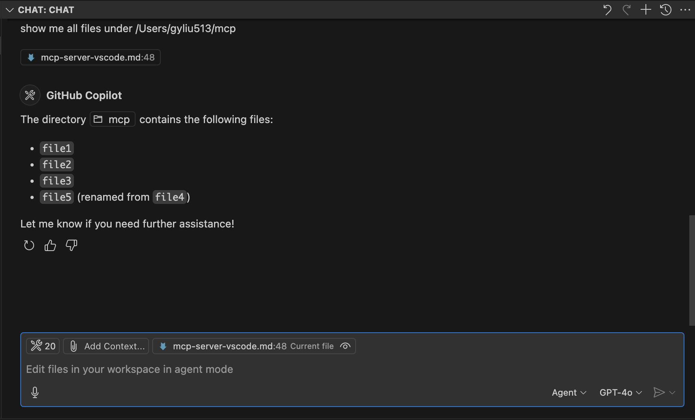Open mcp-server-vscode.md:48 reference in user message
The height and width of the screenshot is (420, 695).
coord(91,57)
